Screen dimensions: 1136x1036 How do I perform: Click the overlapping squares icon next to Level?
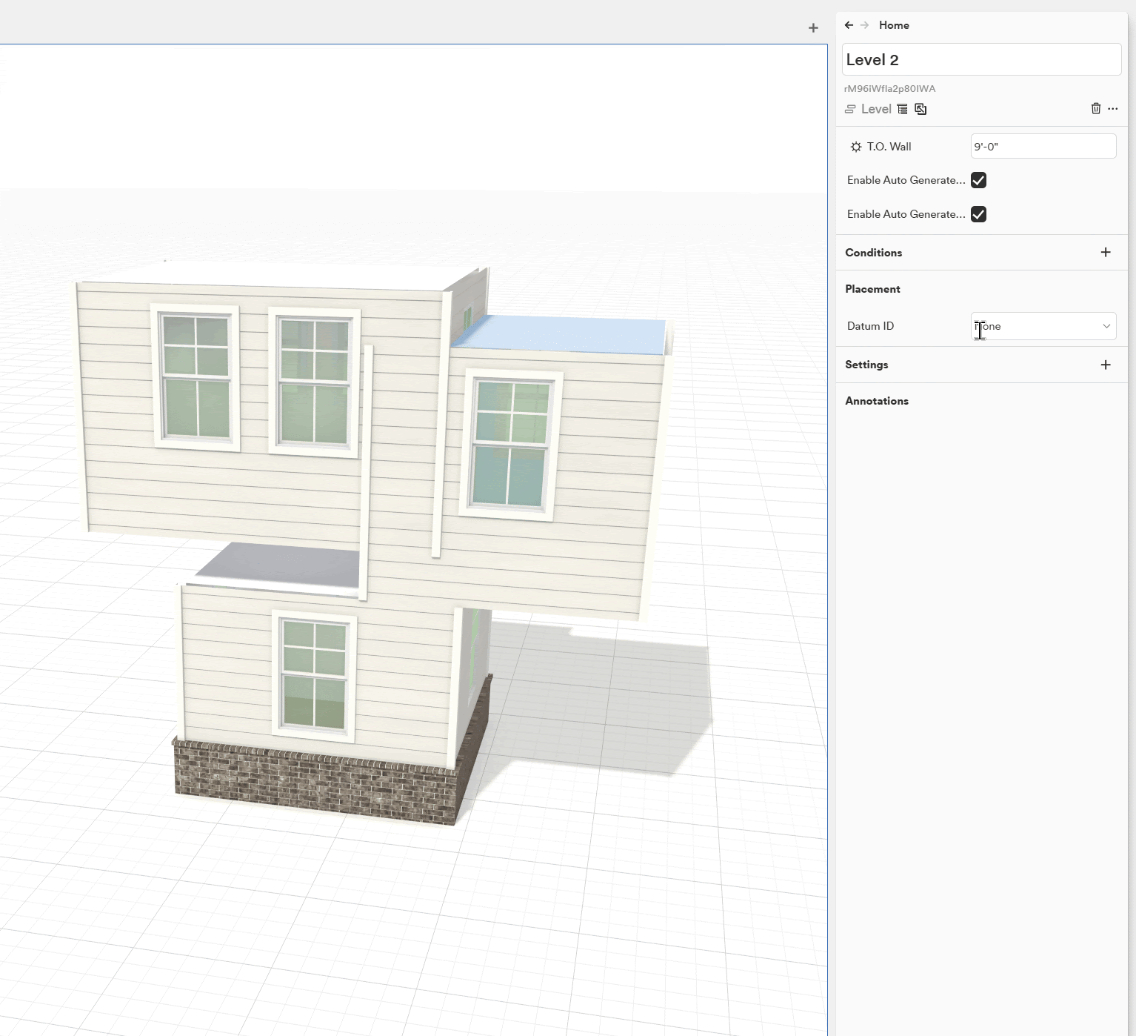click(921, 109)
